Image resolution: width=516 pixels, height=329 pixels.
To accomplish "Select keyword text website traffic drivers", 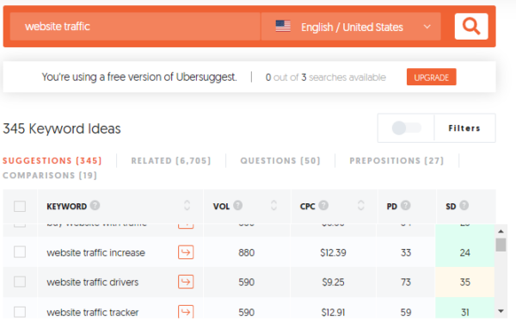I will [x=93, y=282].
